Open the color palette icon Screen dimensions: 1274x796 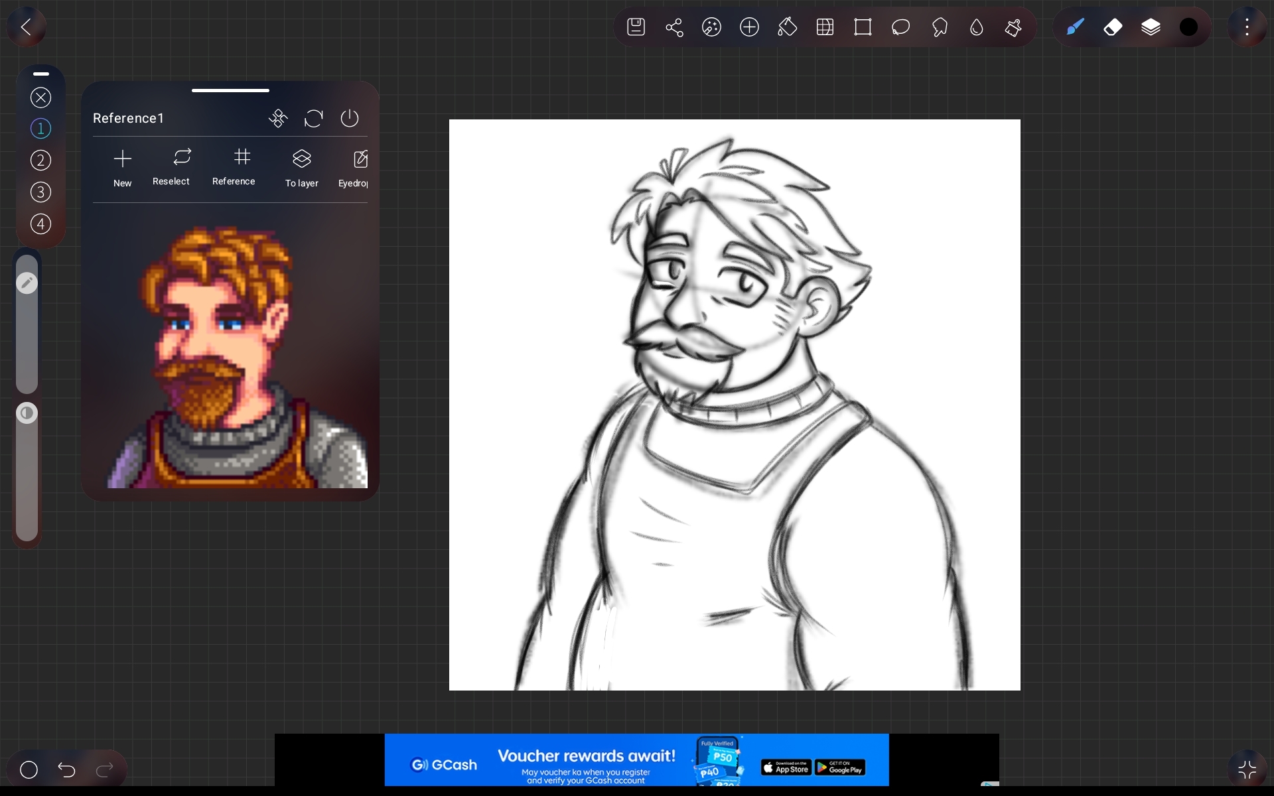(x=711, y=27)
